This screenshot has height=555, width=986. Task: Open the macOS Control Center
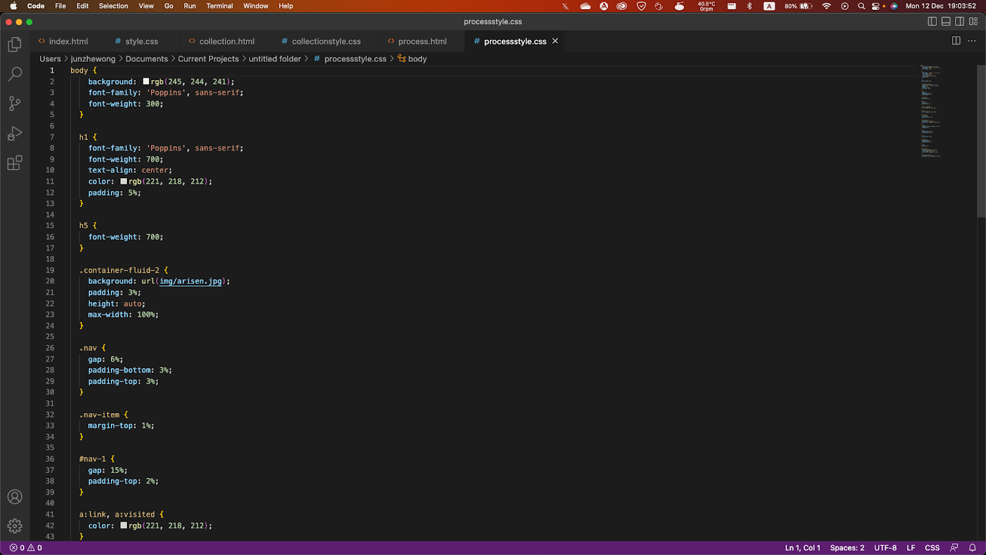(x=876, y=6)
